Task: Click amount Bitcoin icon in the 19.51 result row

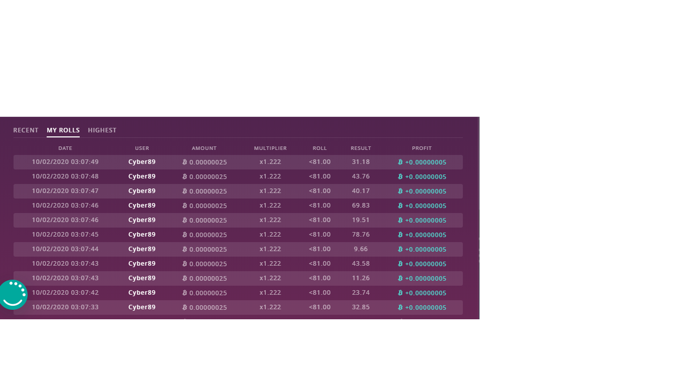Action: click(185, 220)
